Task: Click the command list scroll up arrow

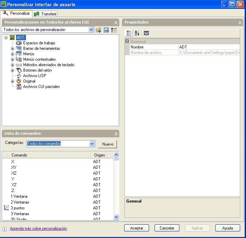Action: 116,154
